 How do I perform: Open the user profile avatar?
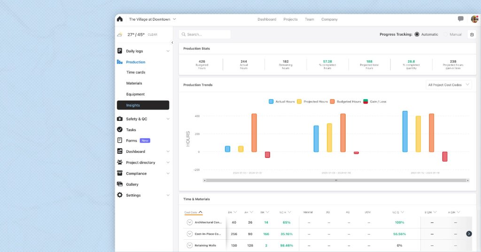point(474,19)
